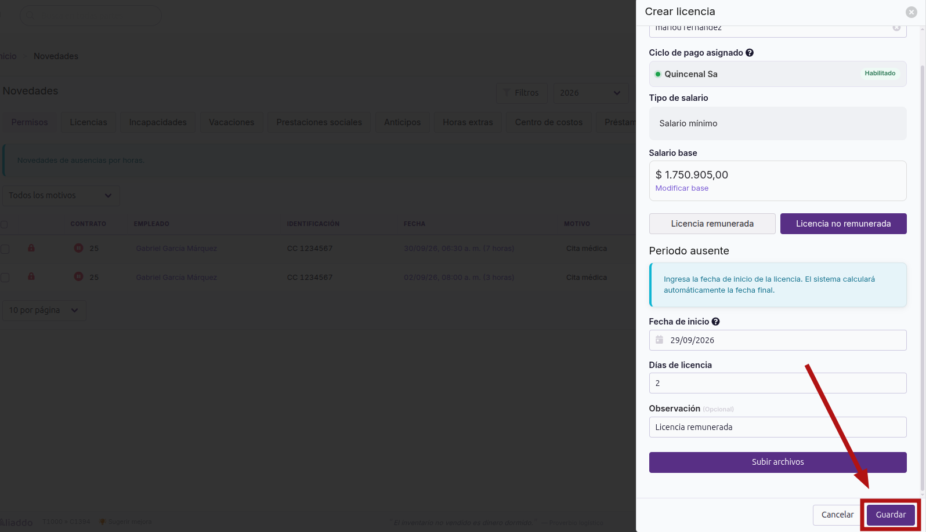The width and height of the screenshot is (926, 532).
Task: Click Subir archivos button
Action: click(x=777, y=462)
